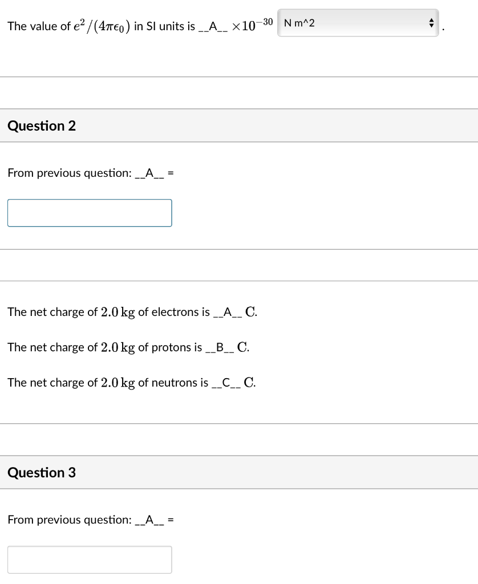This screenshot has width=478, height=584.
Task: Click the __A__ blank in first sentence
Action: [x=210, y=27]
